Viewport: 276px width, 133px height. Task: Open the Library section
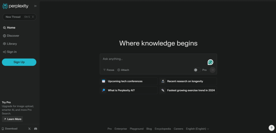10,44
